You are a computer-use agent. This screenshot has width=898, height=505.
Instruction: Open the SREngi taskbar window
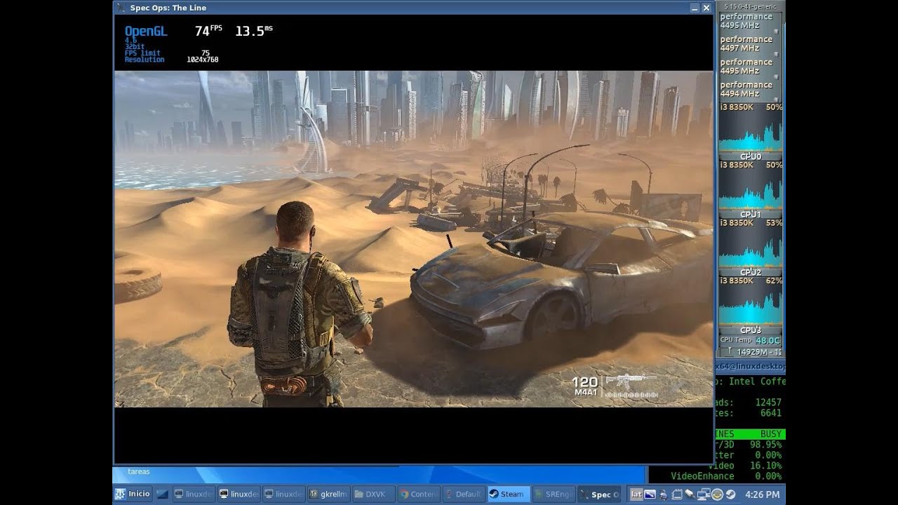click(x=554, y=494)
